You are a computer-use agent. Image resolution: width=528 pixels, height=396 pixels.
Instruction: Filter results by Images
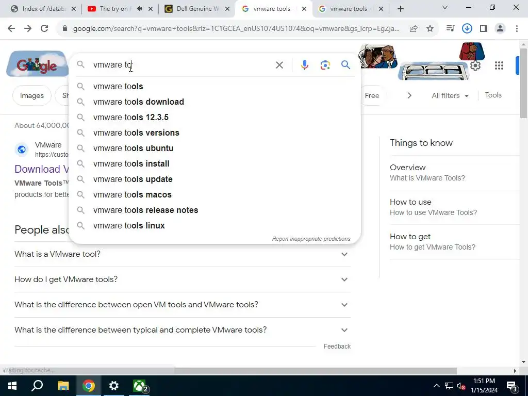31,95
